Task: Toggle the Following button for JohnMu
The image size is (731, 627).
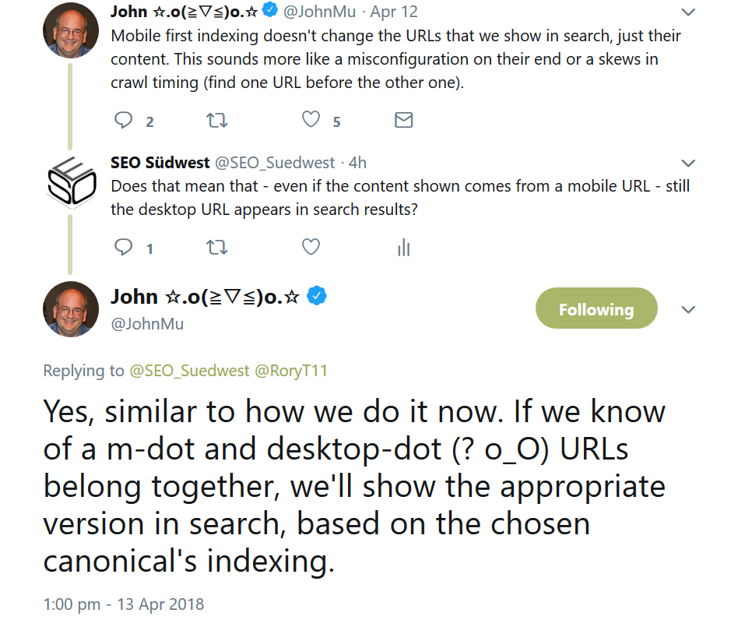Action: (596, 309)
